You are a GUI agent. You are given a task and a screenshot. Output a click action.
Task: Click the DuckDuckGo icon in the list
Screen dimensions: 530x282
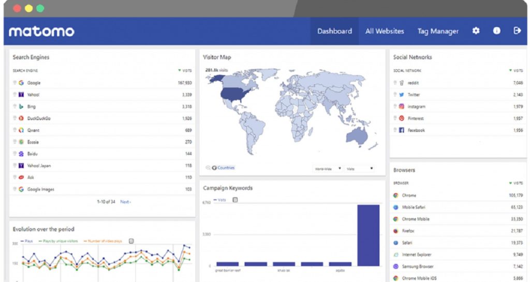(21, 118)
